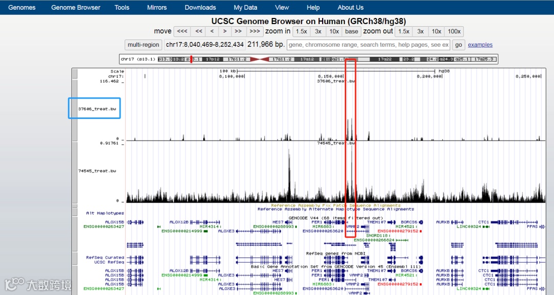Image resolution: width=554 pixels, height=295 pixels.
Task: Nudge view right with the > button
Action: [x=225, y=31]
